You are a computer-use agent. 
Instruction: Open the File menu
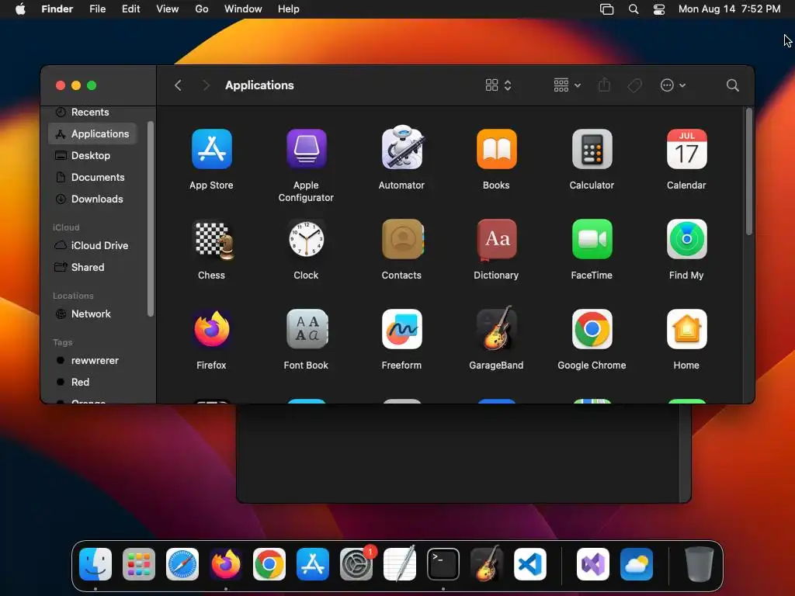tap(97, 9)
